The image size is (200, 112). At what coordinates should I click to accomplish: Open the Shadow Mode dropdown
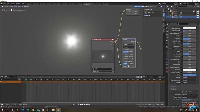[190, 97]
